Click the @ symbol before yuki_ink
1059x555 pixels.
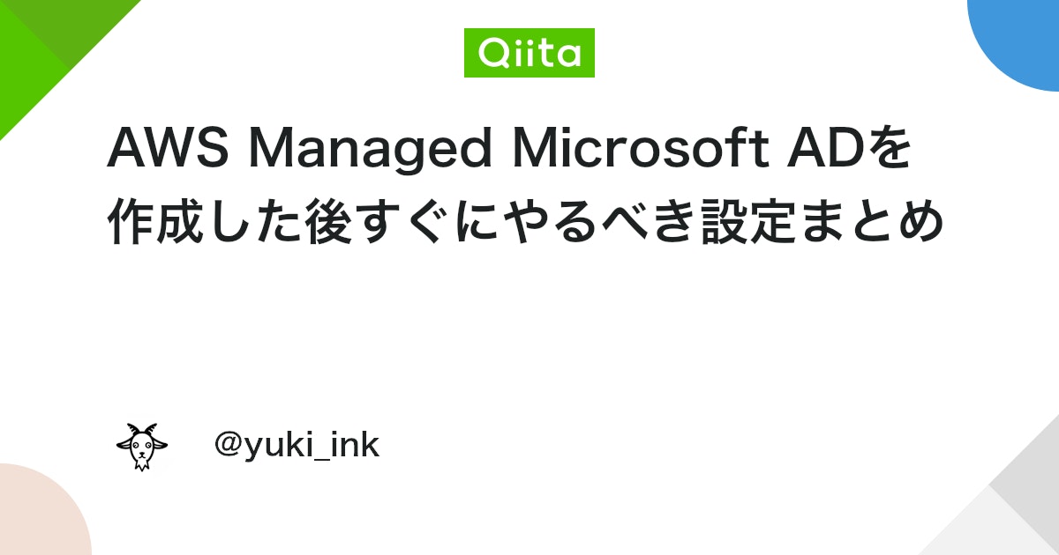[x=229, y=446]
